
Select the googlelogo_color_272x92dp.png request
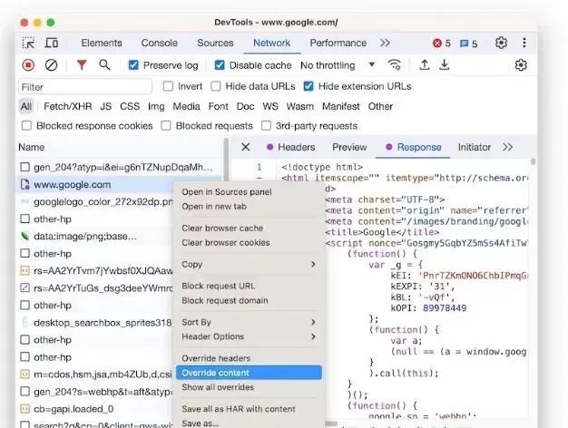point(96,201)
